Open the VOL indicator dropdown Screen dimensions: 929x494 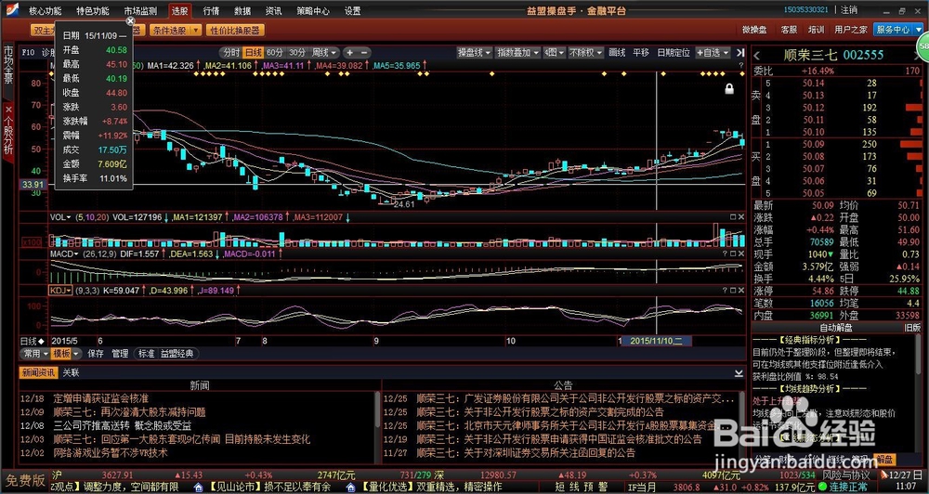coord(59,217)
